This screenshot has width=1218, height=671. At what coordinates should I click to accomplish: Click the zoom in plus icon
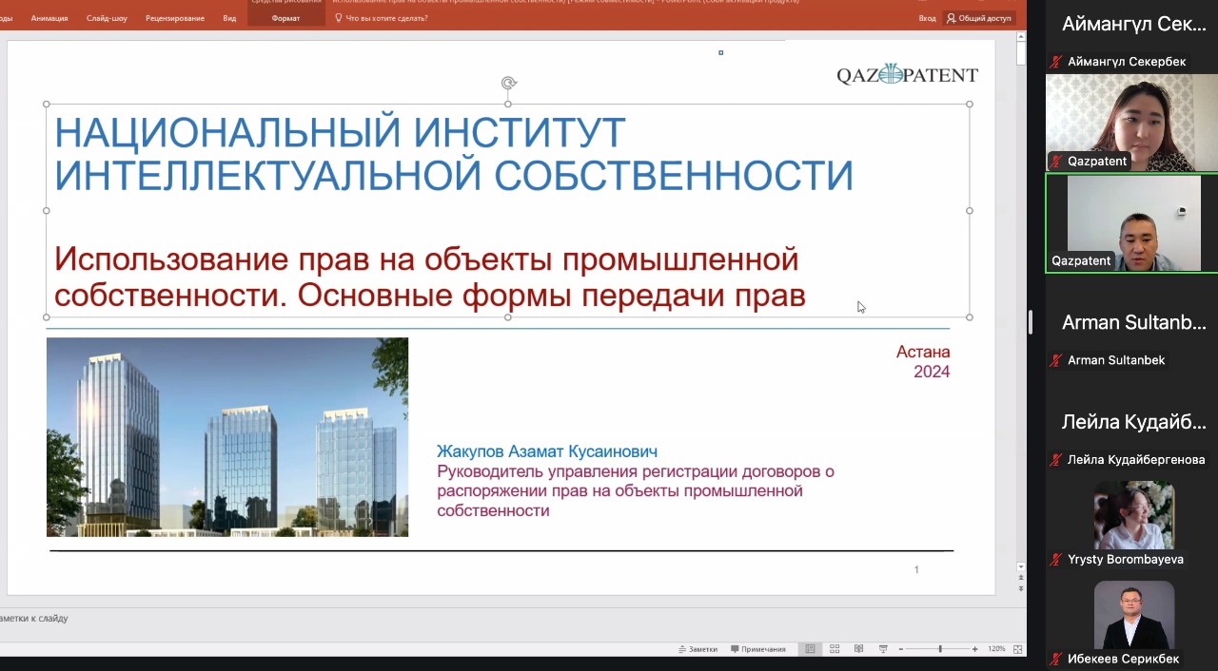pos(974,649)
